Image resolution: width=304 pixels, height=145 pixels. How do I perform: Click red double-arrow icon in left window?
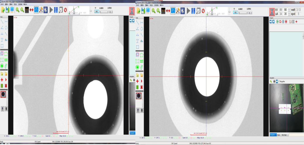point(31,10)
